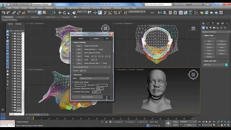
Task: Open the Graph Editors menu
Action: pyautogui.click(x=73, y=8)
